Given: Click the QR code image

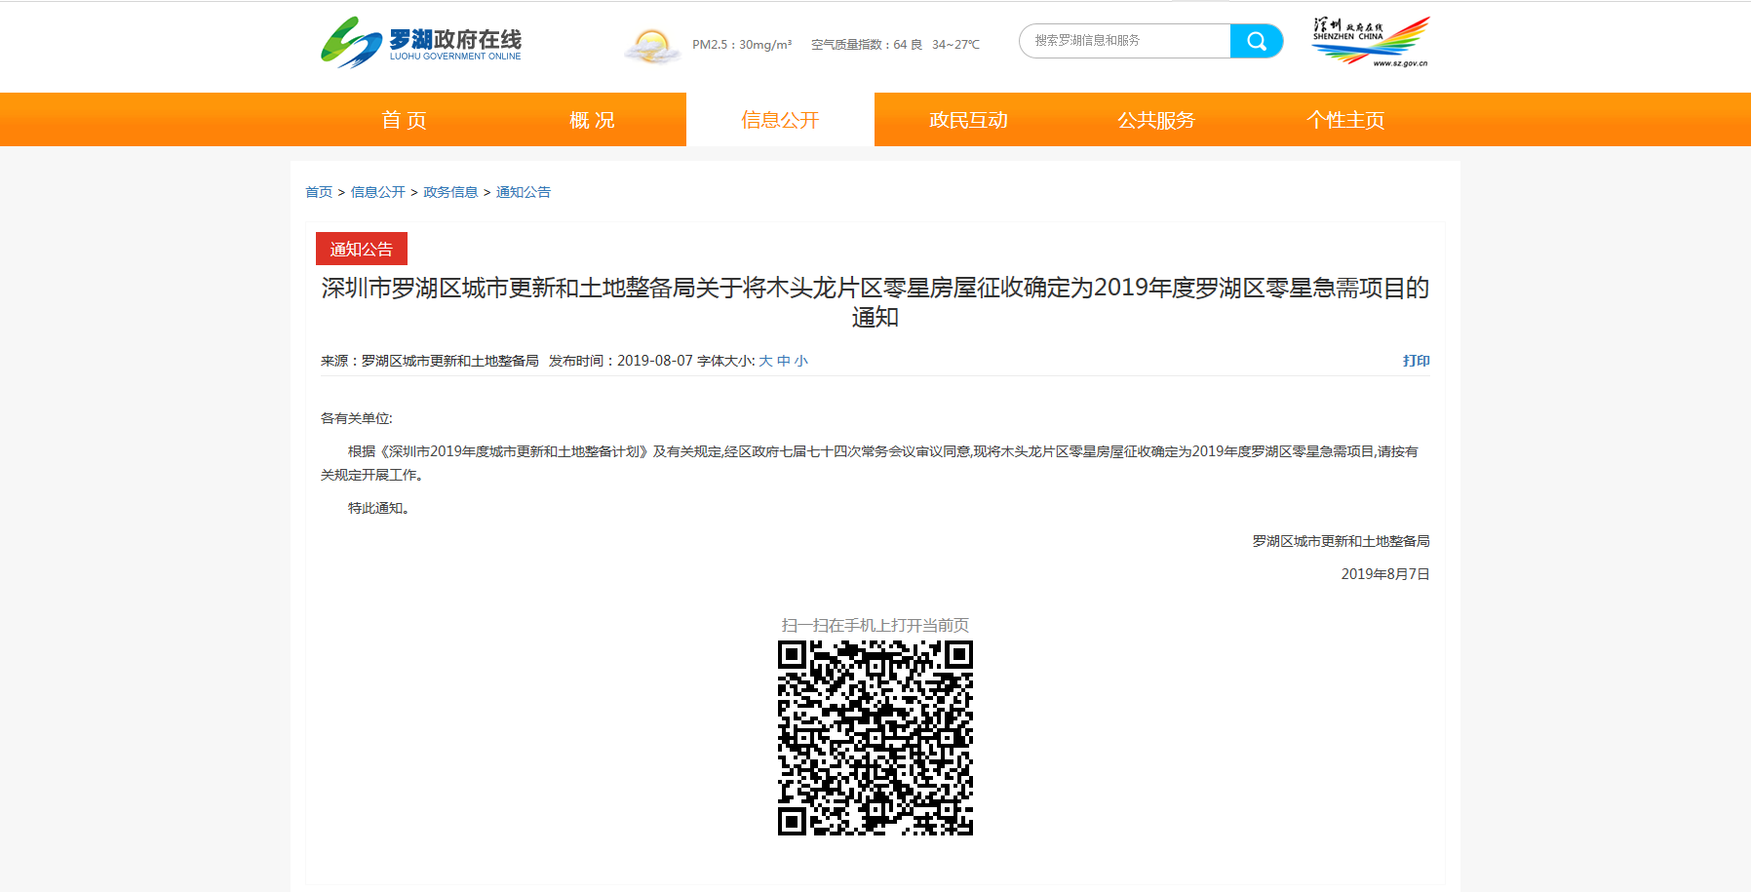Looking at the screenshot, I should point(875,738).
